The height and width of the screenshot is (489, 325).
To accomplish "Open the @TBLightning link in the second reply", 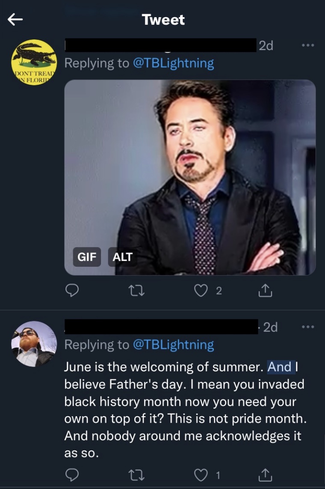I will point(173,345).
